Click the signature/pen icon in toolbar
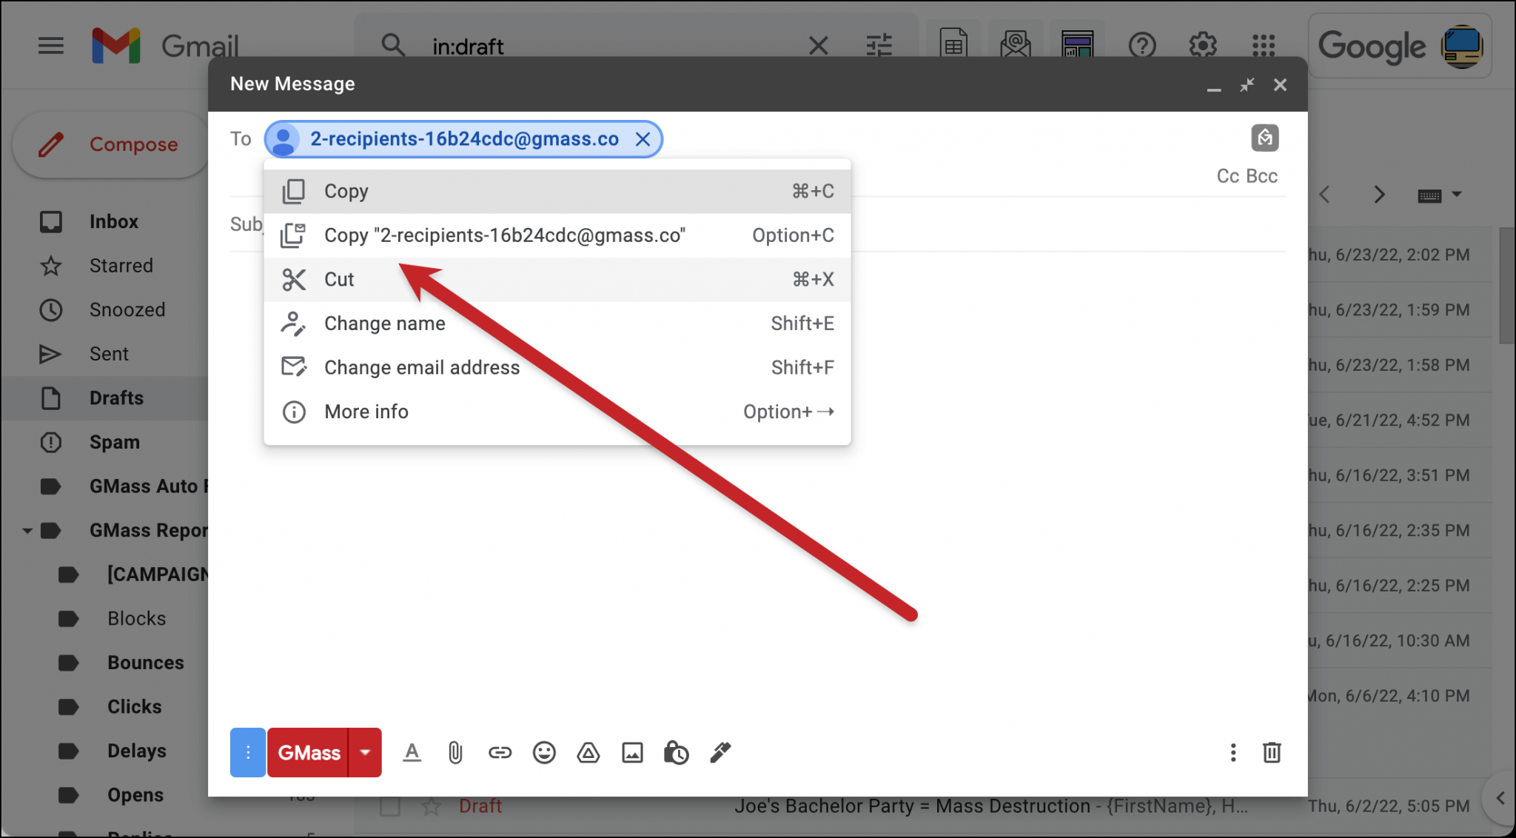 pyautogui.click(x=720, y=752)
